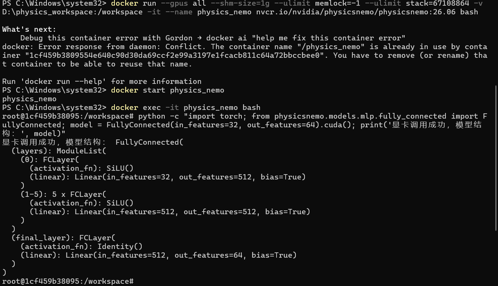Click the Linear line with out_features=64
The width and height of the screenshot is (498, 286).
point(158,255)
